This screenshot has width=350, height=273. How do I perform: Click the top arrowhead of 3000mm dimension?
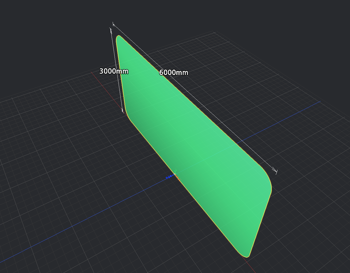pyautogui.click(x=111, y=29)
